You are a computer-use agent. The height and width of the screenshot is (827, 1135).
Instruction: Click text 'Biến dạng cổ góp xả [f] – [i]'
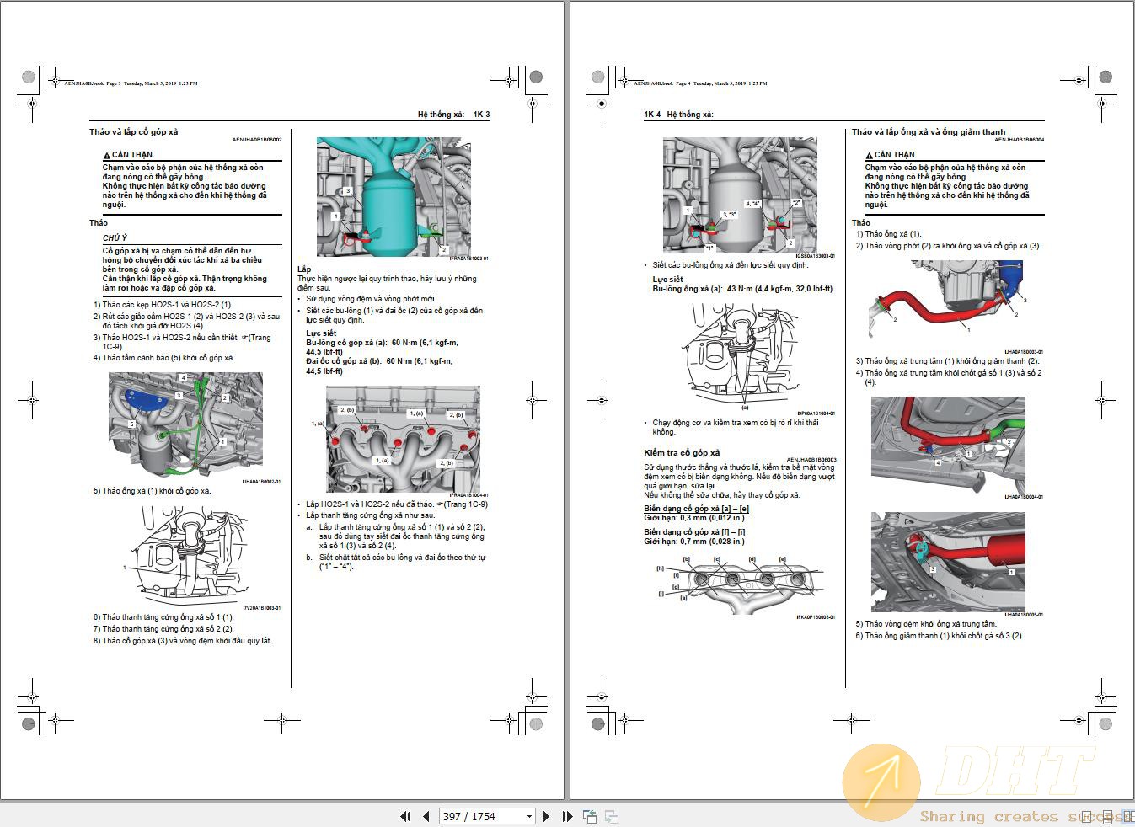(694, 532)
